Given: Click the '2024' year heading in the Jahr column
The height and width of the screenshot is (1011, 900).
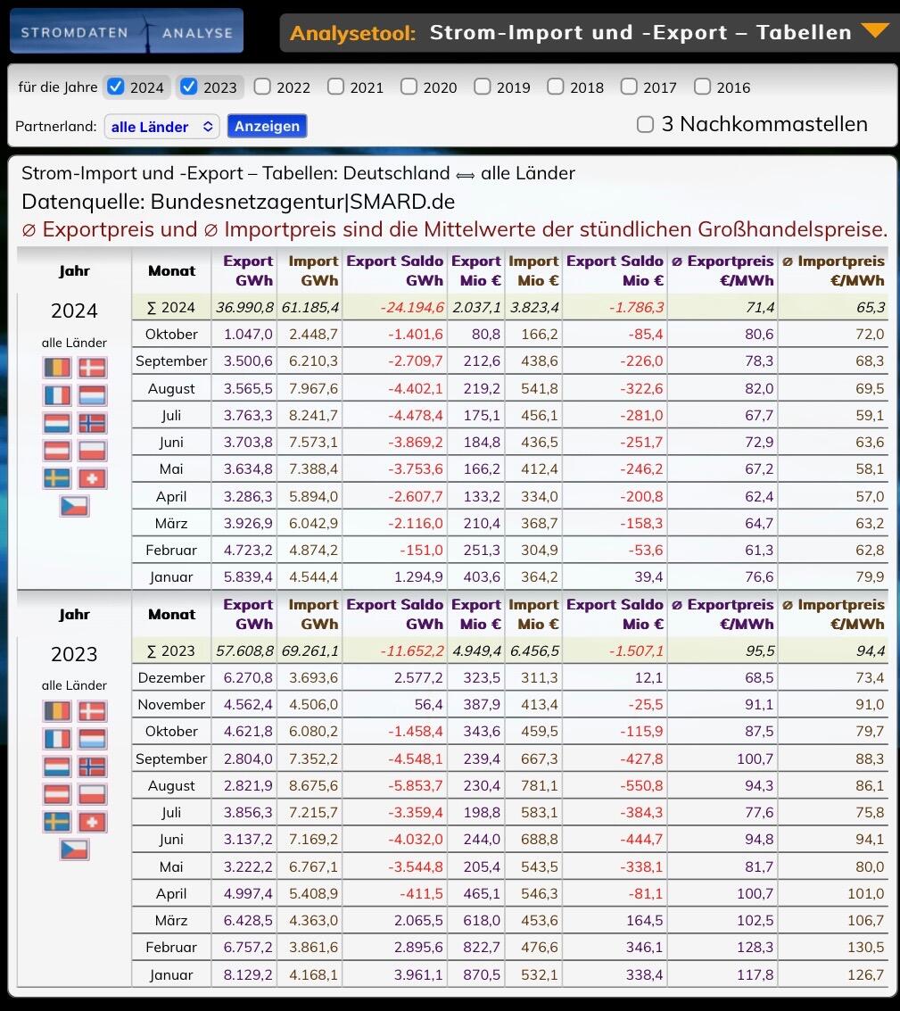Looking at the screenshot, I should pos(74,311).
